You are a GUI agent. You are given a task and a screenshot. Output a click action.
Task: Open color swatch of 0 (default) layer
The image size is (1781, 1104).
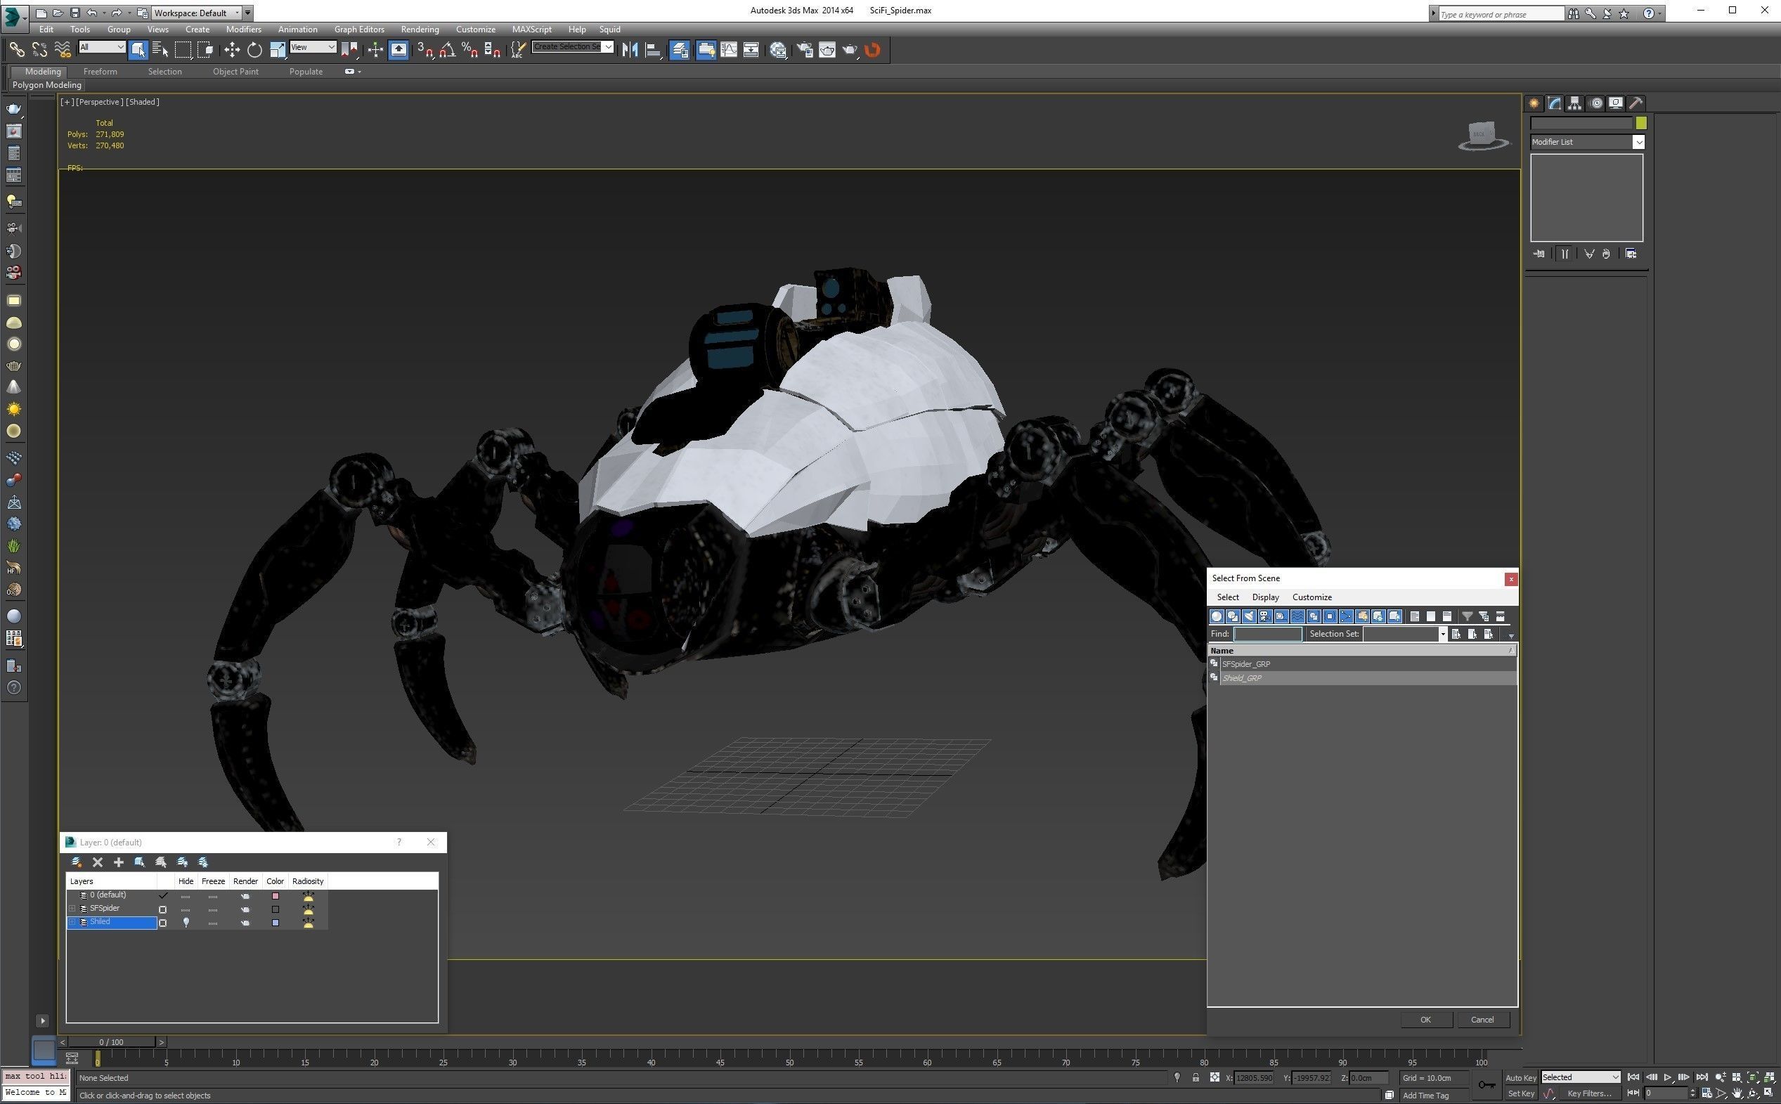(276, 896)
